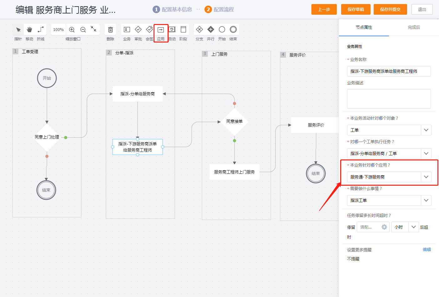
Task: Go to step 1 配置基本信息
Action: tap(172, 9)
